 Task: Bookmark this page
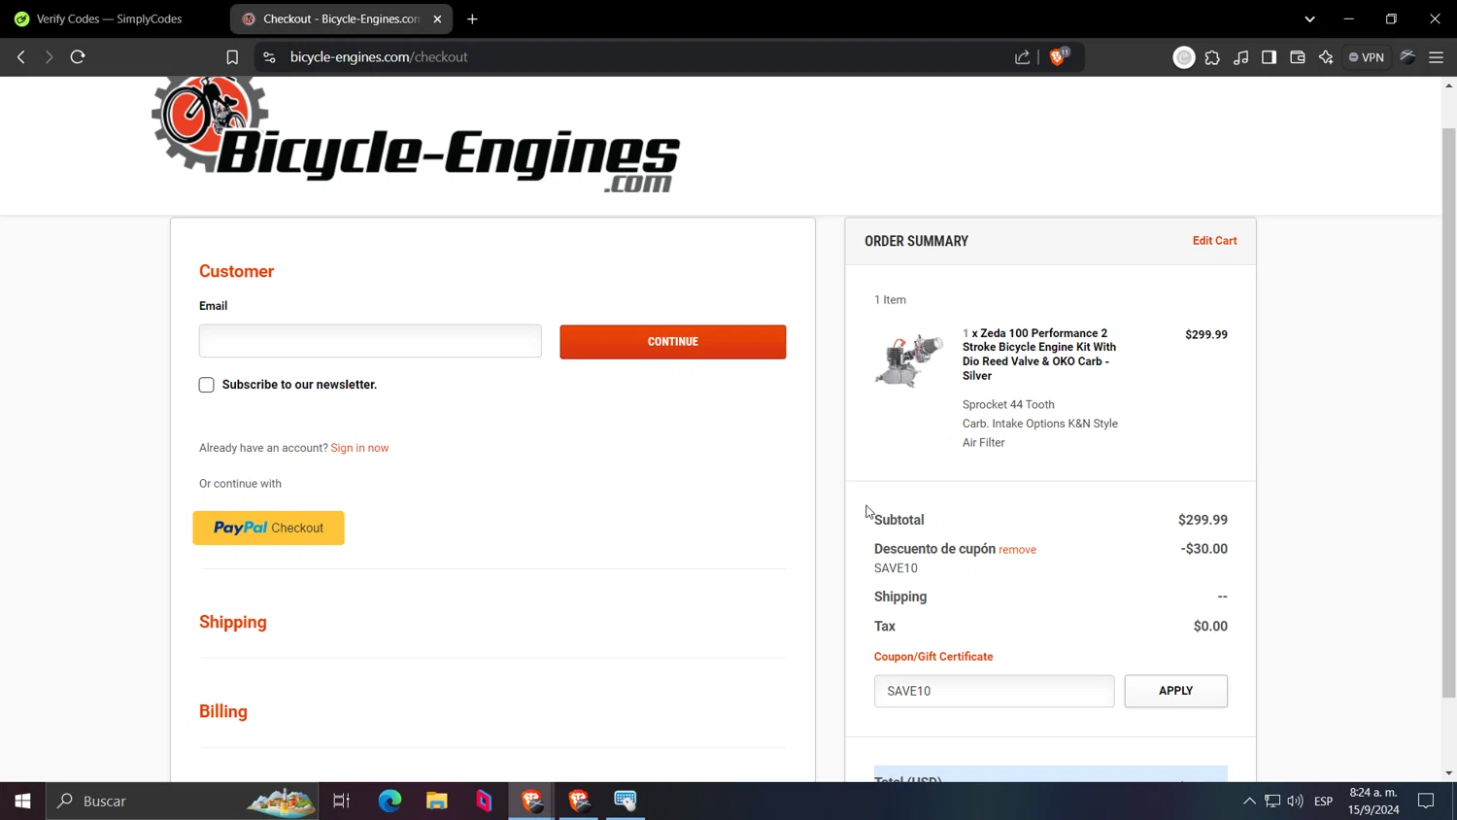pos(232,57)
